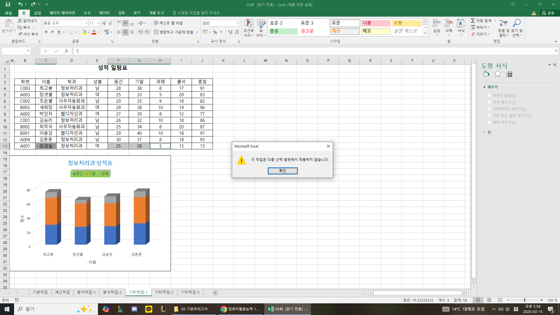Open the number format dropdown
The image size is (560, 315).
pos(238,23)
